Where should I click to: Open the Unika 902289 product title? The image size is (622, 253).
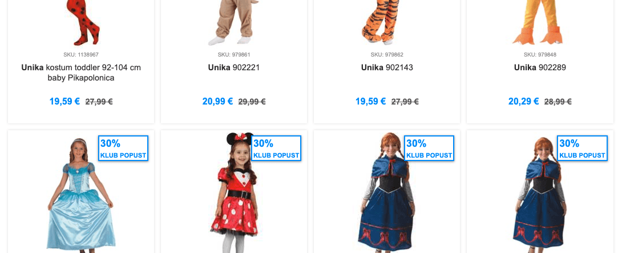point(540,67)
